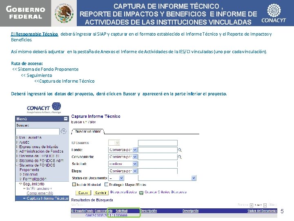Screen dimensions: 294x221
Task: Click the menu search go arrow icon
Action: click(63, 131)
